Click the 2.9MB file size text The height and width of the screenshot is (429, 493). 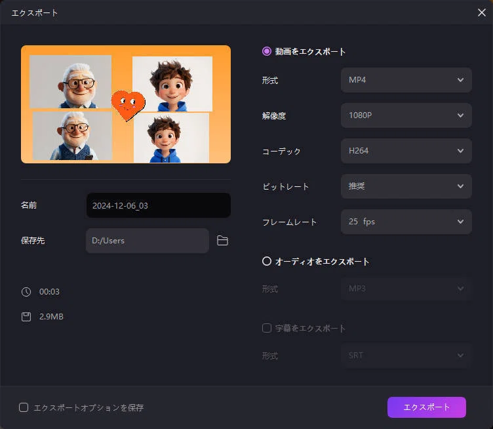(51, 317)
